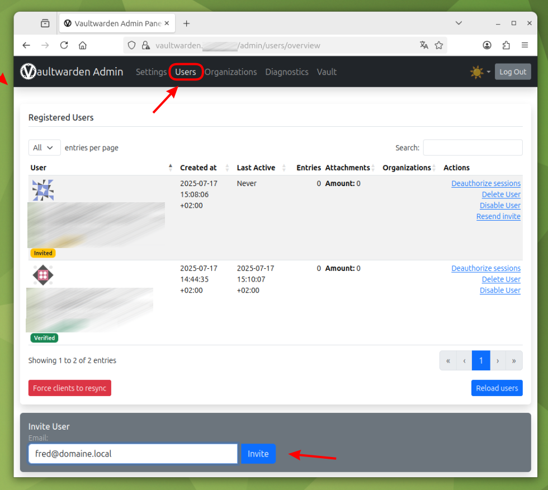Open the Diagnostics nav item
The image size is (548, 490).
point(287,72)
